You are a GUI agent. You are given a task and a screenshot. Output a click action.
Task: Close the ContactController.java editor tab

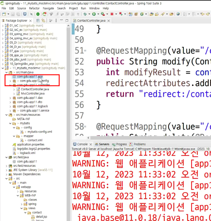coord(109,21)
